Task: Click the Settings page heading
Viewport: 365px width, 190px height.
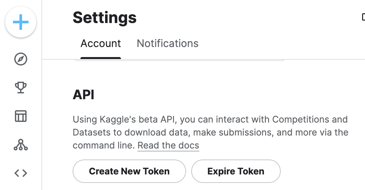Action: point(104,18)
